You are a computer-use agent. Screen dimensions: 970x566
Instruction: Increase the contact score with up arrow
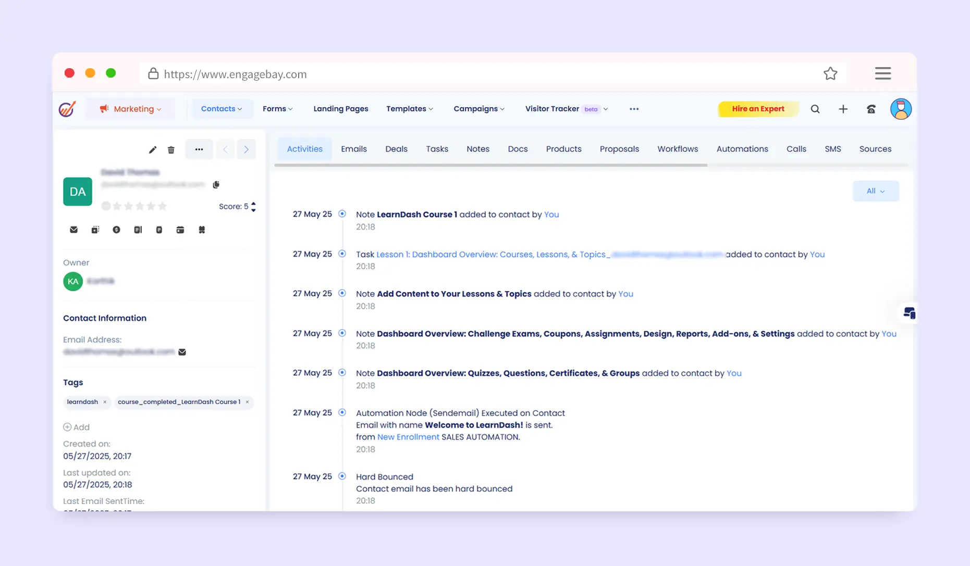point(253,204)
